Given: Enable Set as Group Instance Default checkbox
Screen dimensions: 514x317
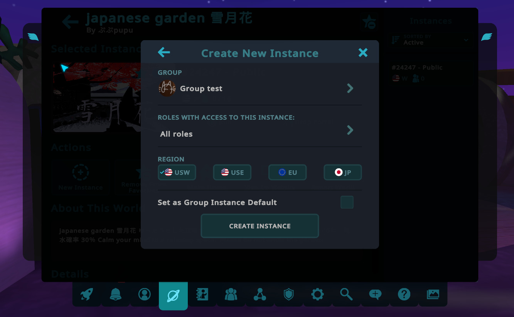Looking at the screenshot, I should pos(347,202).
